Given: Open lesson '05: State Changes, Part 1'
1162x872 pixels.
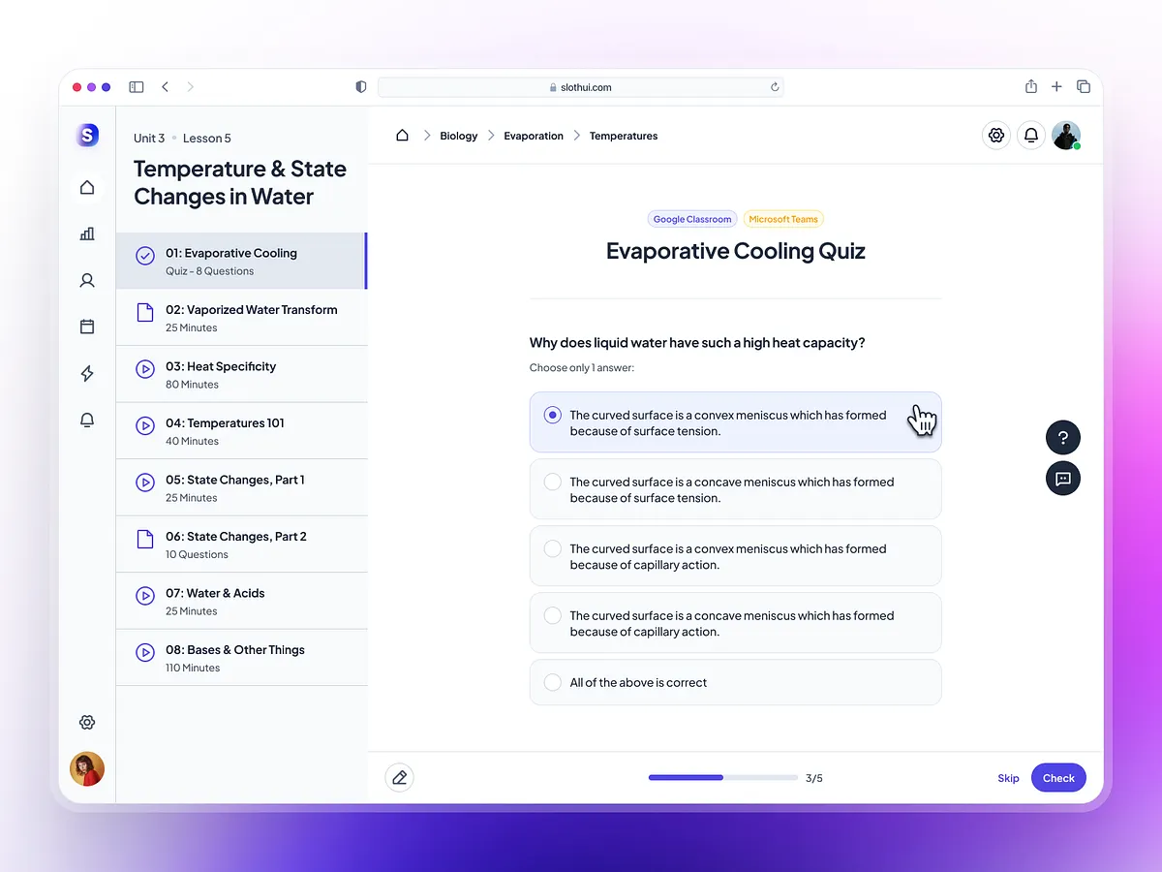Looking at the screenshot, I should [241, 486].
